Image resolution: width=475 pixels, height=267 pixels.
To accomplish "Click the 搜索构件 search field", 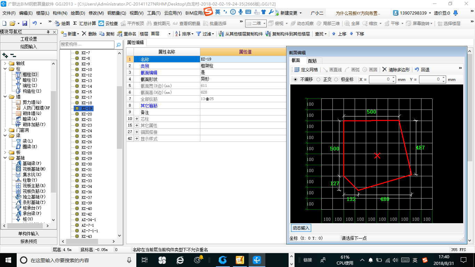I will 87,44.
